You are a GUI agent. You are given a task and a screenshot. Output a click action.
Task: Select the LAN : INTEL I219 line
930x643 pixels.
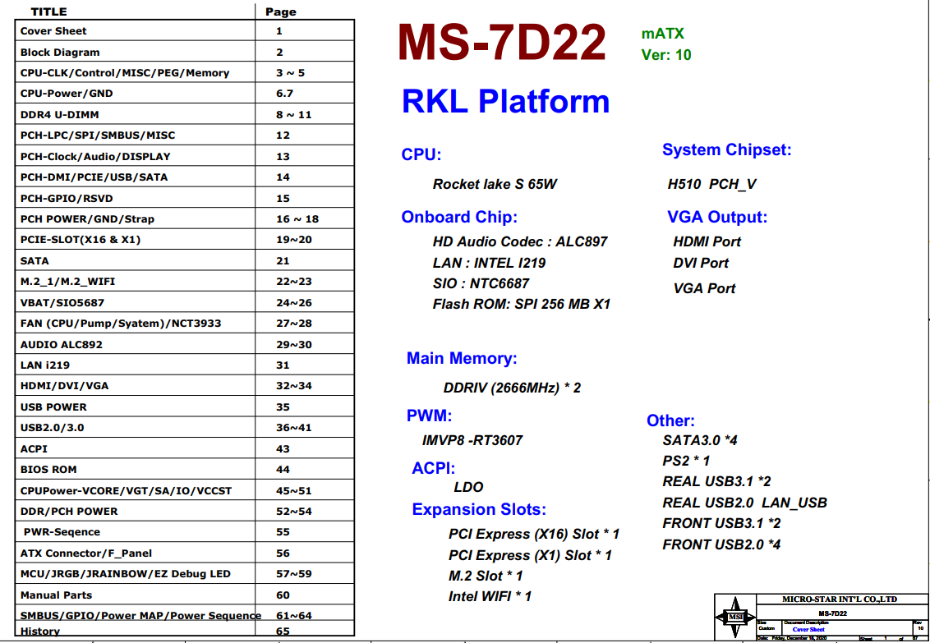click(490, 263)
